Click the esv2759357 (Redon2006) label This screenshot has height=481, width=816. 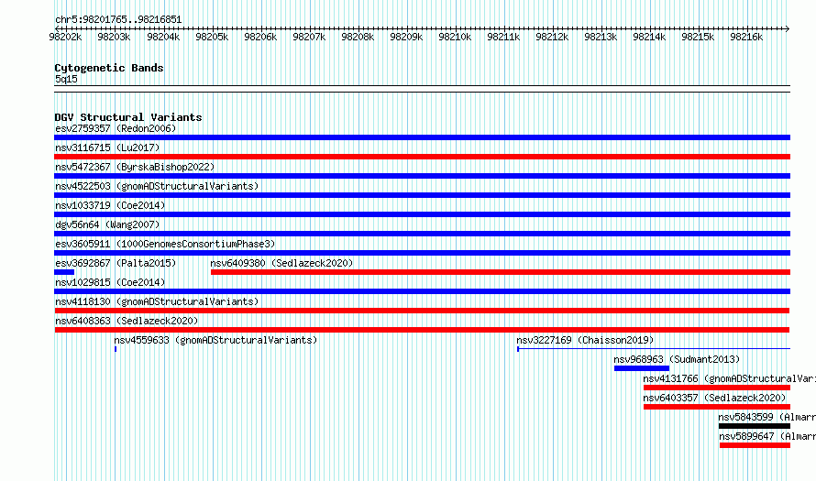pyautogui.click(x=116, y=128)
